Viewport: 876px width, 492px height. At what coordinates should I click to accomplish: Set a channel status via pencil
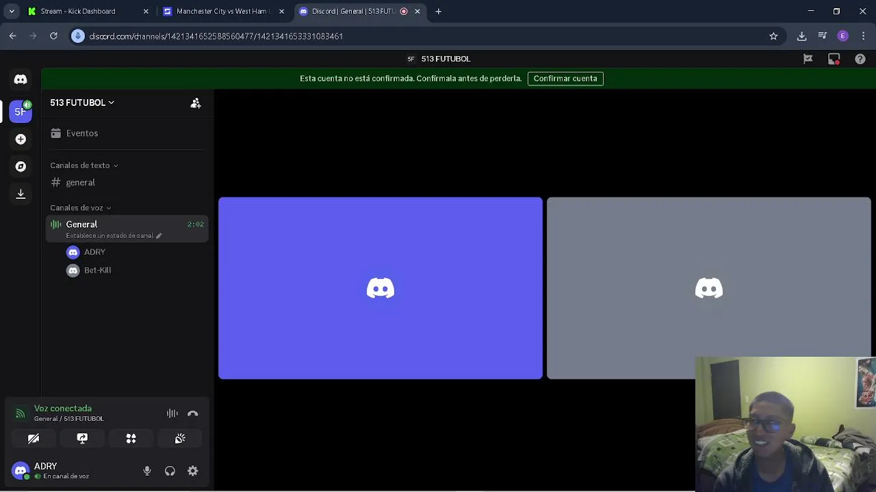pyautogui.click(x=159, y=236)
